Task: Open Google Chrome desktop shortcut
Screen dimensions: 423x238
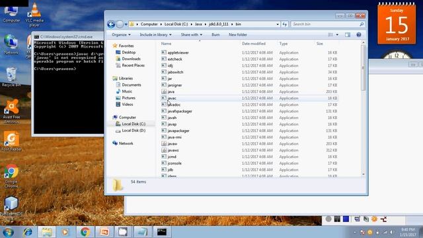Action: [11, 176]
